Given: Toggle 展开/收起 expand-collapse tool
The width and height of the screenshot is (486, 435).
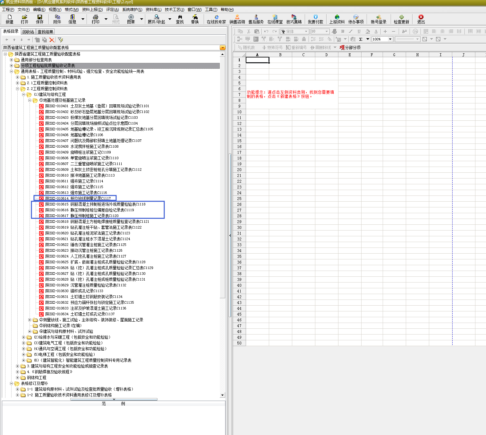Looking at the screenshot, I should (x=157, y=19).
